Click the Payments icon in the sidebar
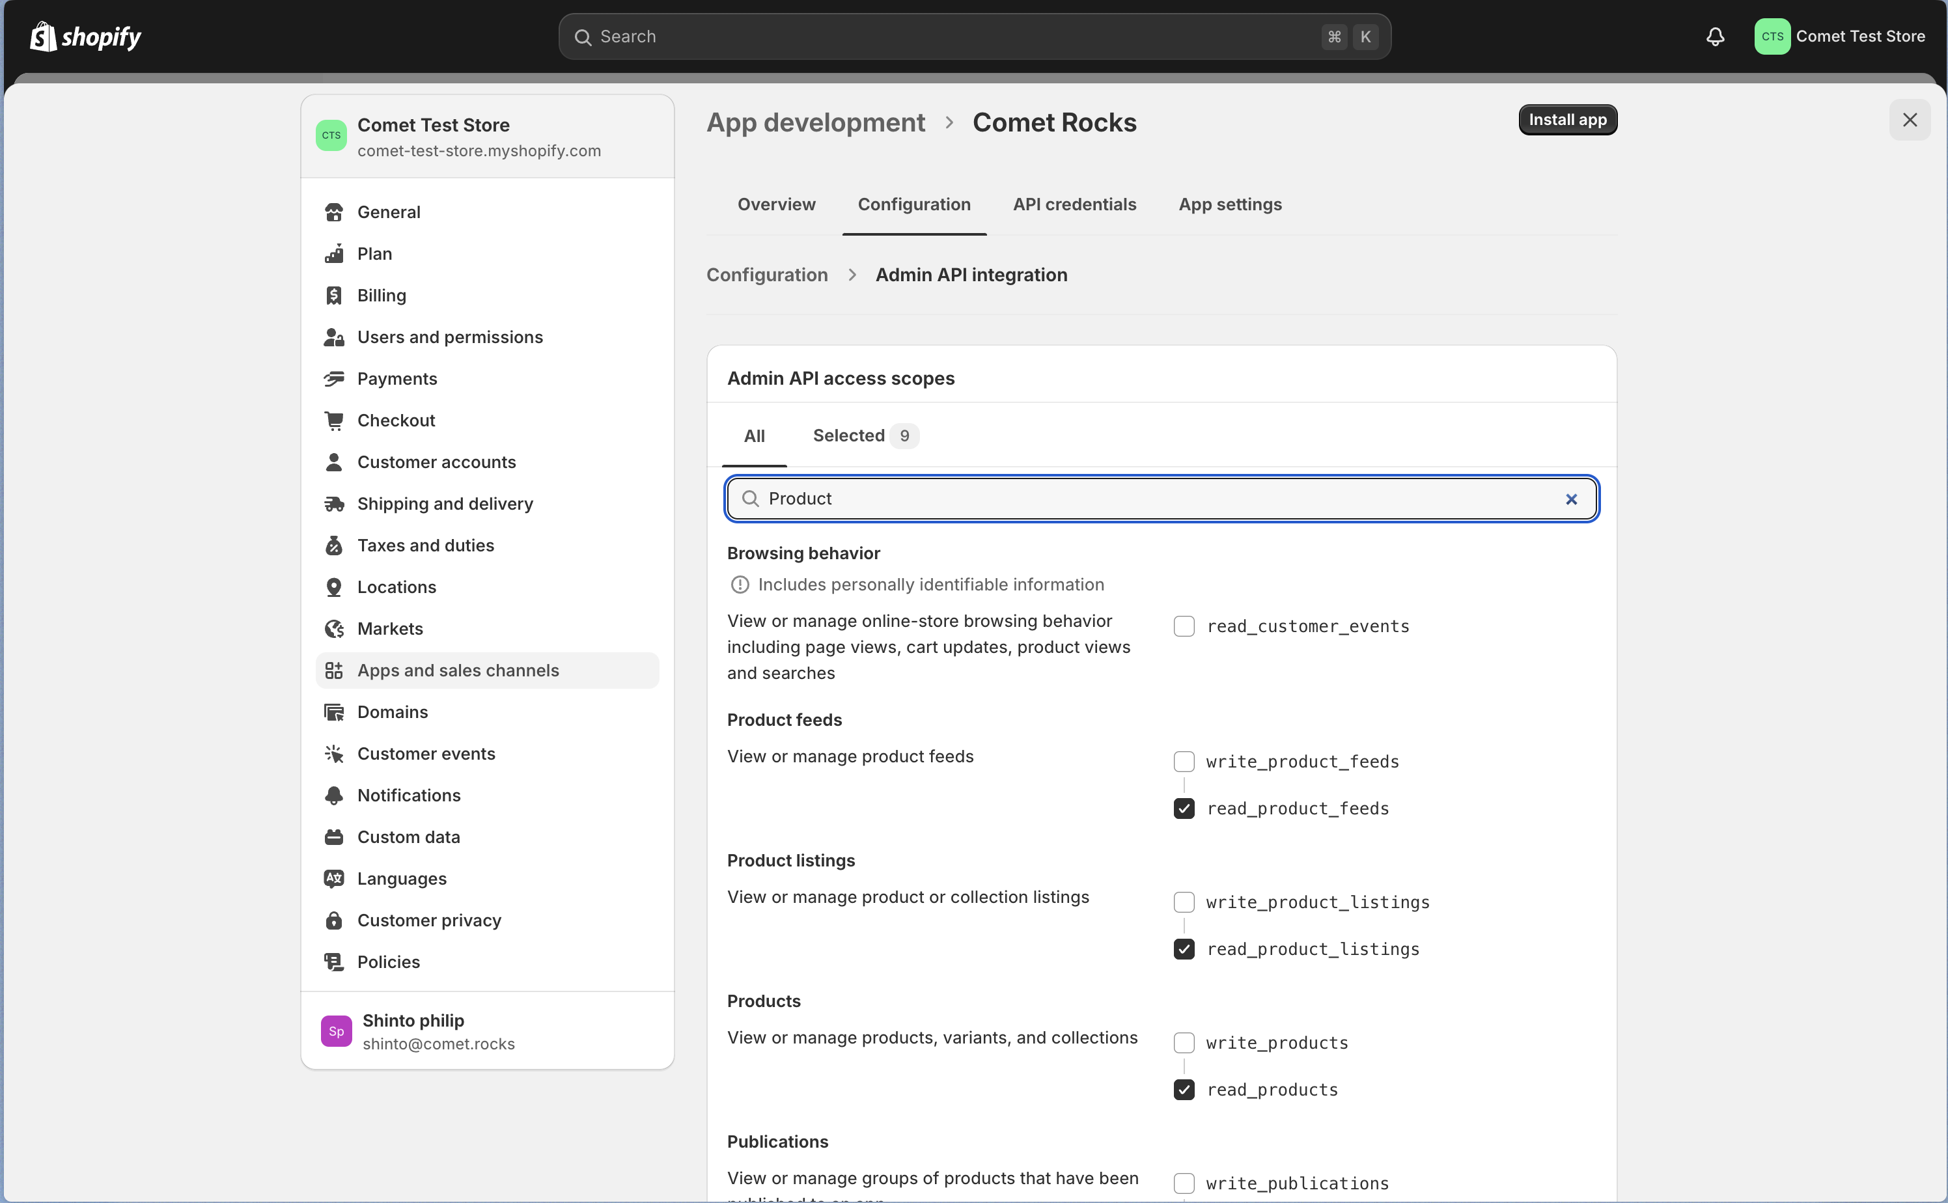Viewport: 1948px width, 1203px height. (x=334, y=379)
